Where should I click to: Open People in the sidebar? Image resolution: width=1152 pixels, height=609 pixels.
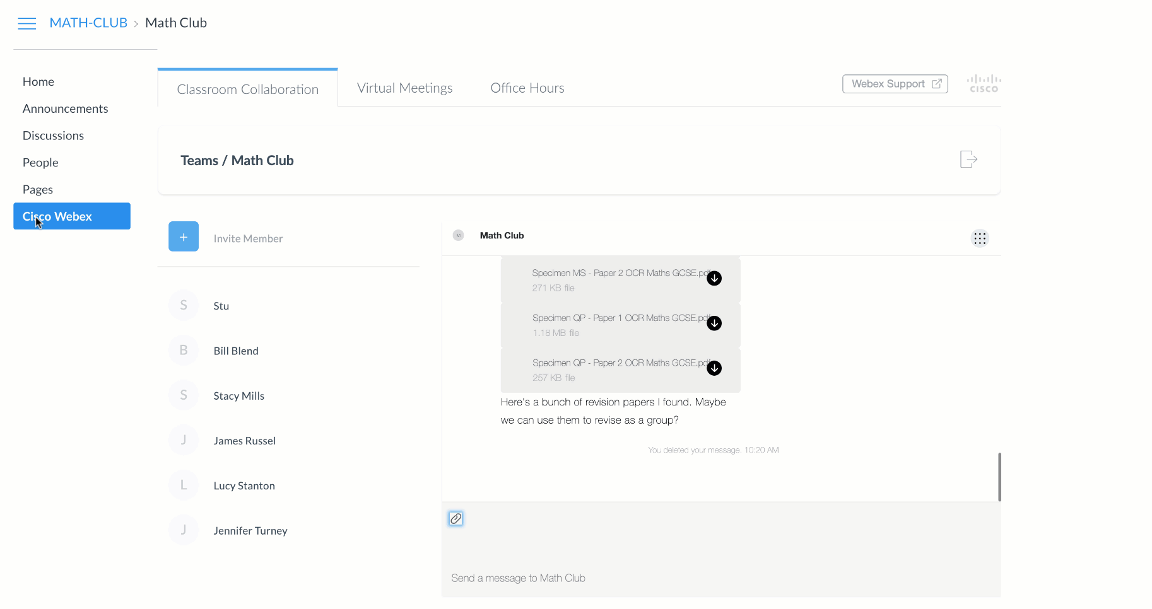coord(40,163)
